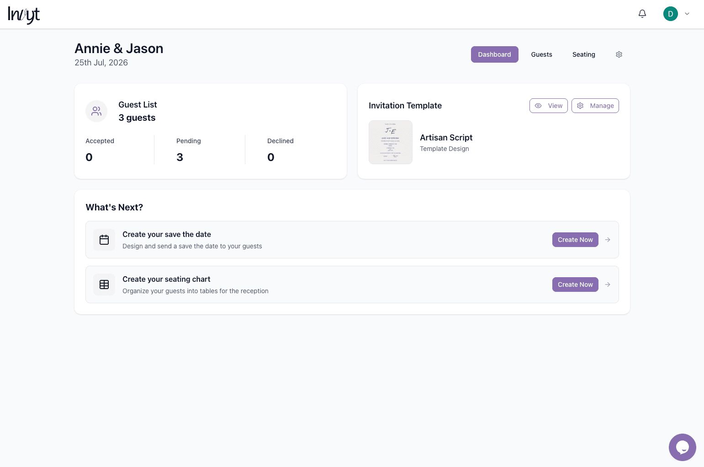Open the chat support bubble
Viewport: 704px width, 467px height.
(682, 447)
